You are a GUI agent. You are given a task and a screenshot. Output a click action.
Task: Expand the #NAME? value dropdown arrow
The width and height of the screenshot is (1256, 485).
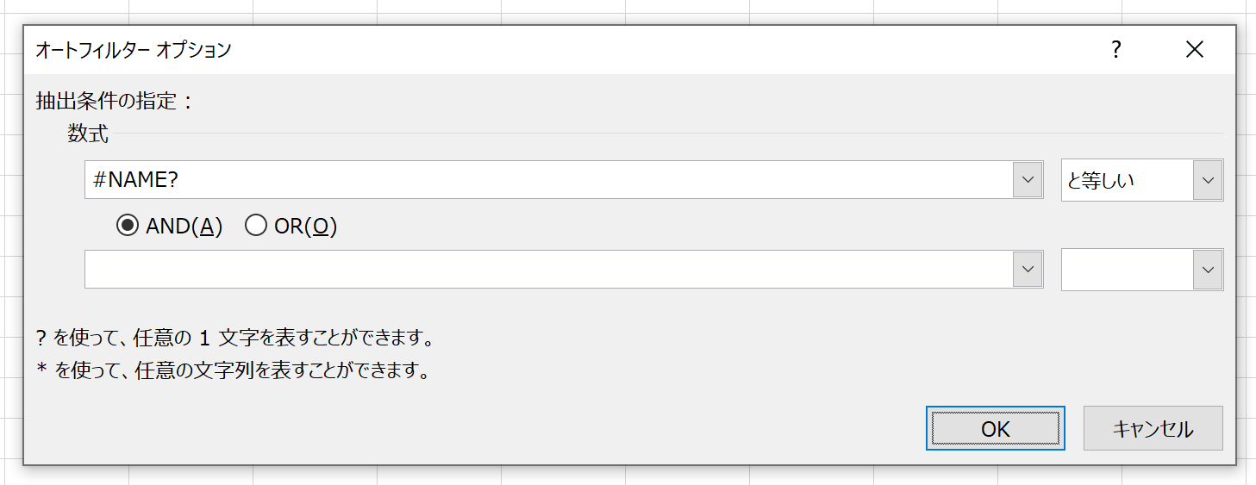[x=1028, y=179]
